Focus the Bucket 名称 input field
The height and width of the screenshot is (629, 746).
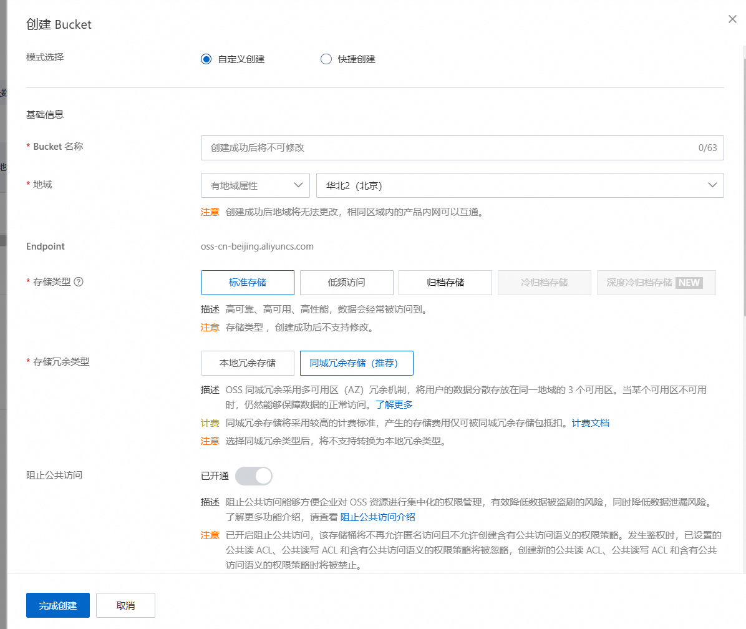(x=449, y=148)
